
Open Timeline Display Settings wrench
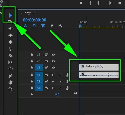60,26
